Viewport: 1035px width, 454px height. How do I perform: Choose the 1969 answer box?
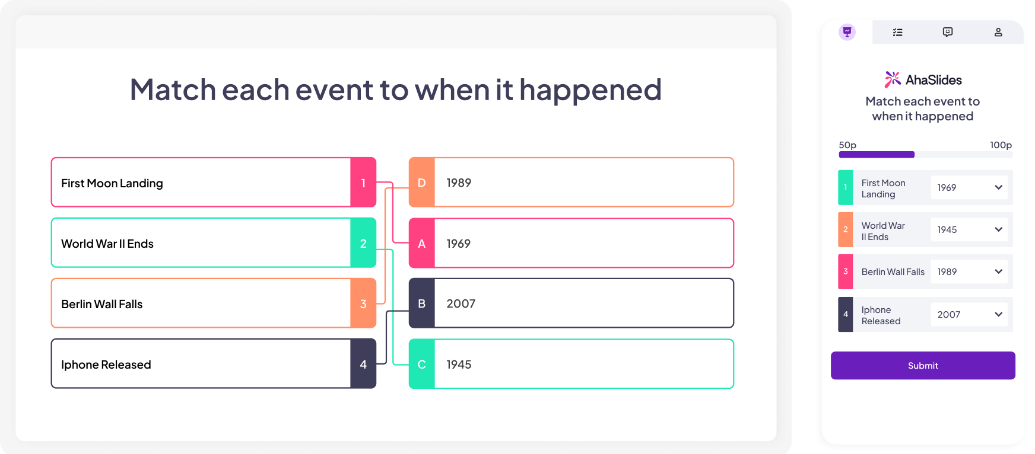572,243
